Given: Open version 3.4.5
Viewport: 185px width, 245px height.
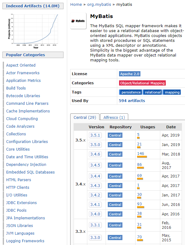Looking at the screenshot, I should (95, 165).
